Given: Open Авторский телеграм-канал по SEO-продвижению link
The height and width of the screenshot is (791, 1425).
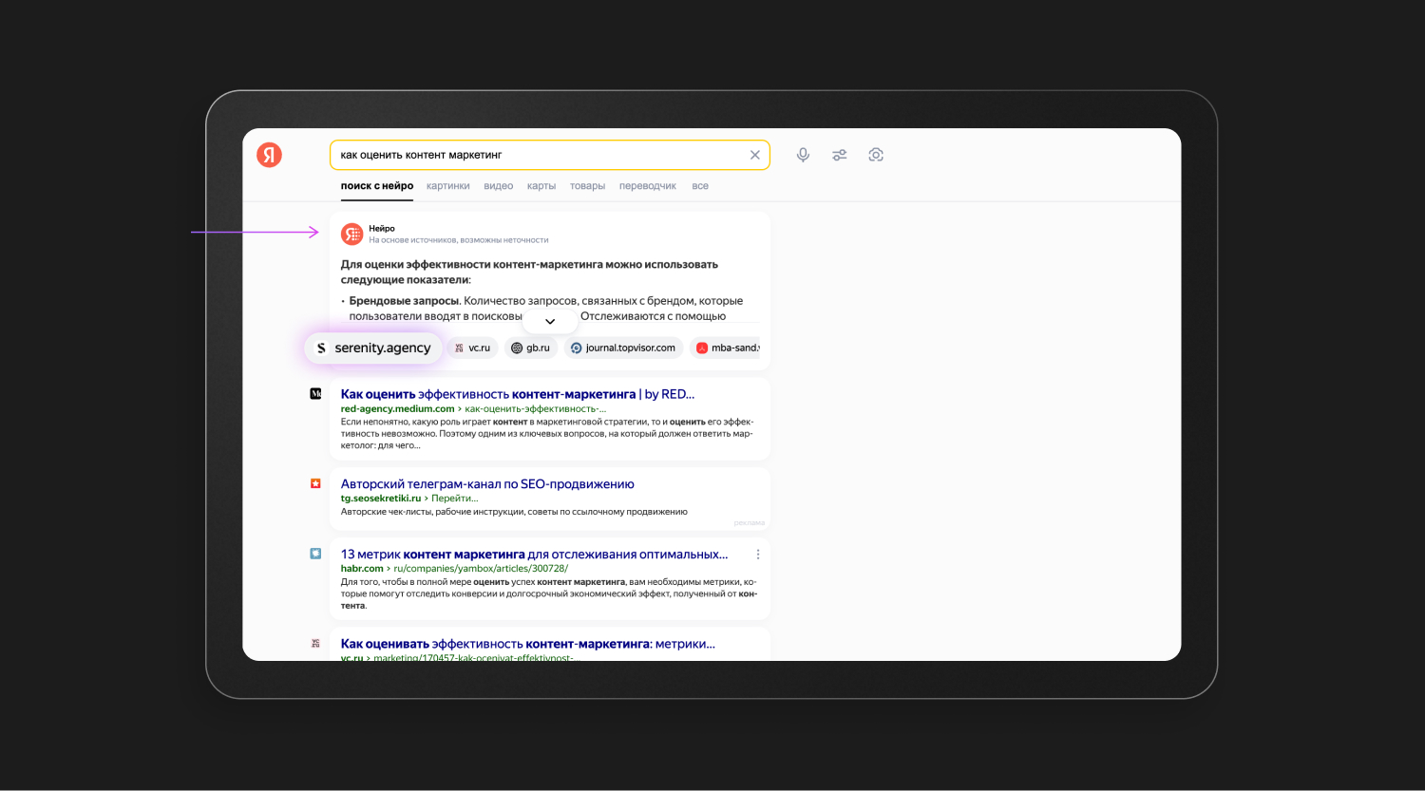Looking at the screenshot, I should click(487, 484).
